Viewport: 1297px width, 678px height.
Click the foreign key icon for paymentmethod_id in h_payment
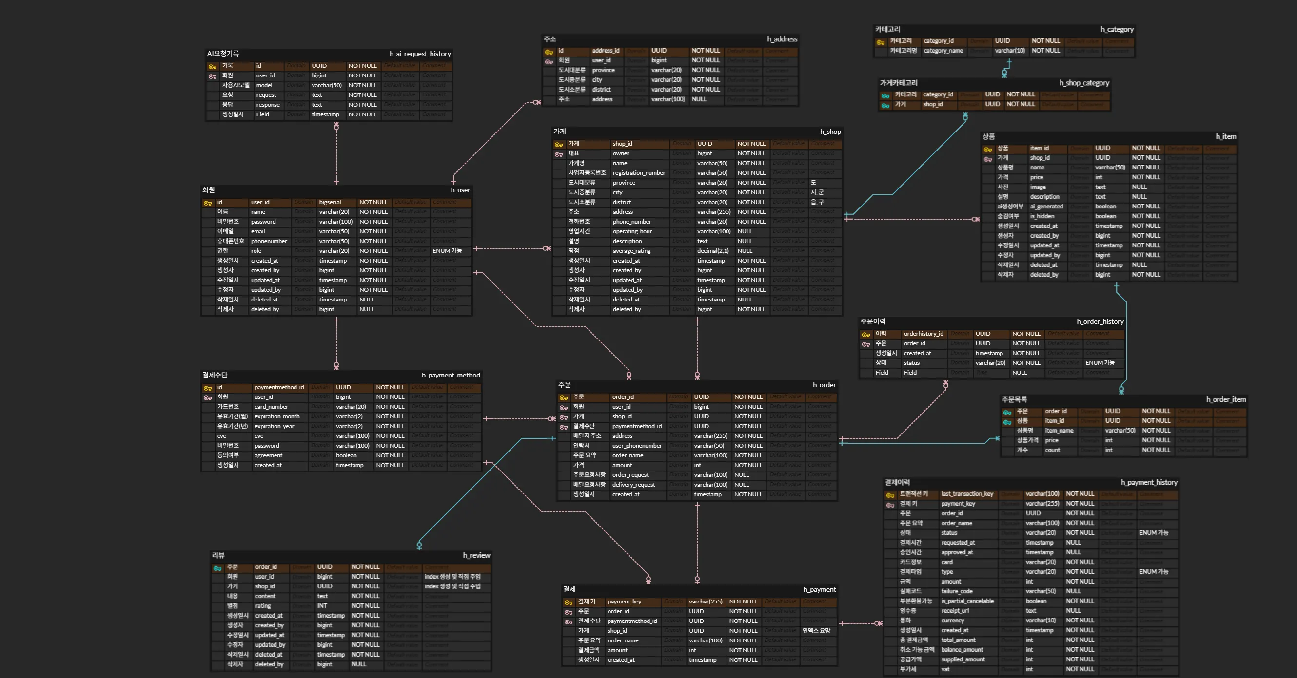click(569, 622)
